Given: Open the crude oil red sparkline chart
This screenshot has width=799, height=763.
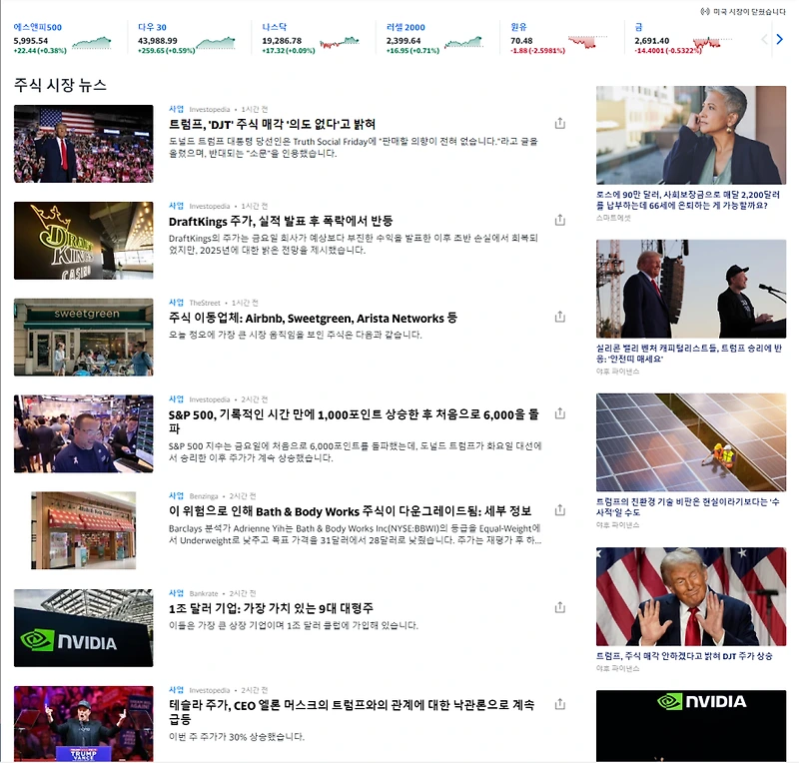Looking at the screenshot, I should 587,42.
